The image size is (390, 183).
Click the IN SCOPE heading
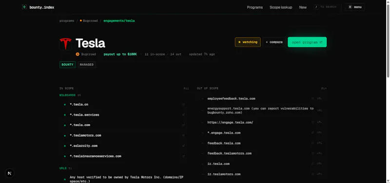click(66, 89)
